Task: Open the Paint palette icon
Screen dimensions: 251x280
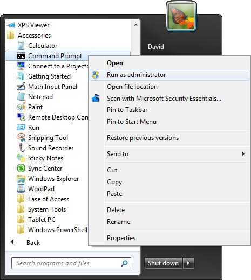Action: 21,107
